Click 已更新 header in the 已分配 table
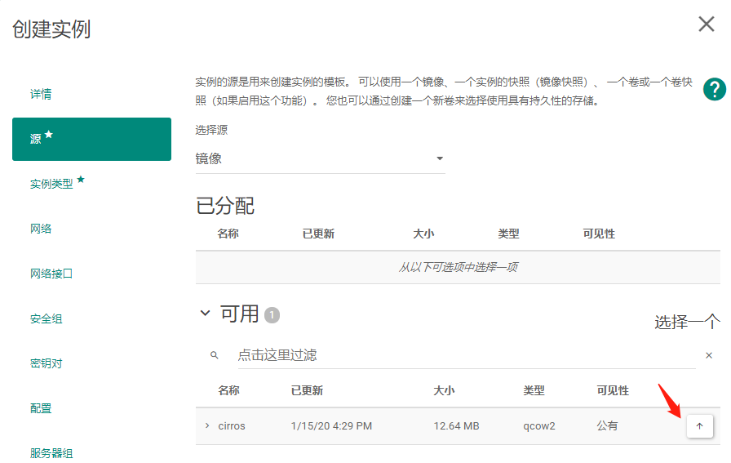Image resolution: width=731 pixels, height=463 pixels. click(318, 234)
